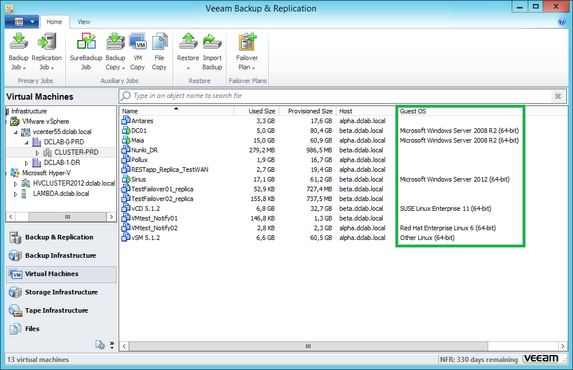Select the Microsoft Hyper-V node
573x370 pixels.
tap(46, 173)
